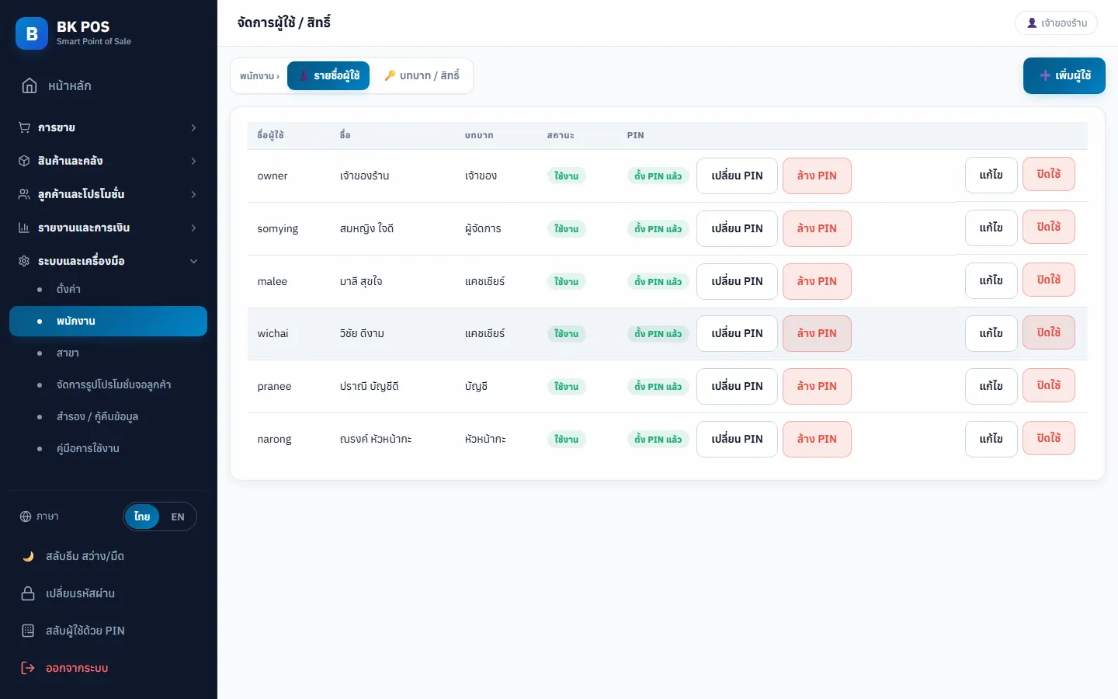Click เปลี่ยน PIN for owner
Image resolution: width=1118 pixels, height=699 pixels.
pos(737,176)
